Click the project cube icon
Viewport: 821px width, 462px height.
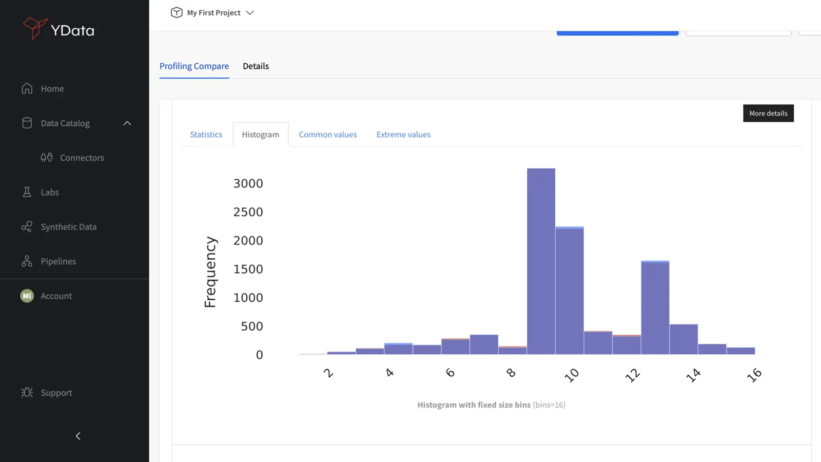[x=177, y=13]
